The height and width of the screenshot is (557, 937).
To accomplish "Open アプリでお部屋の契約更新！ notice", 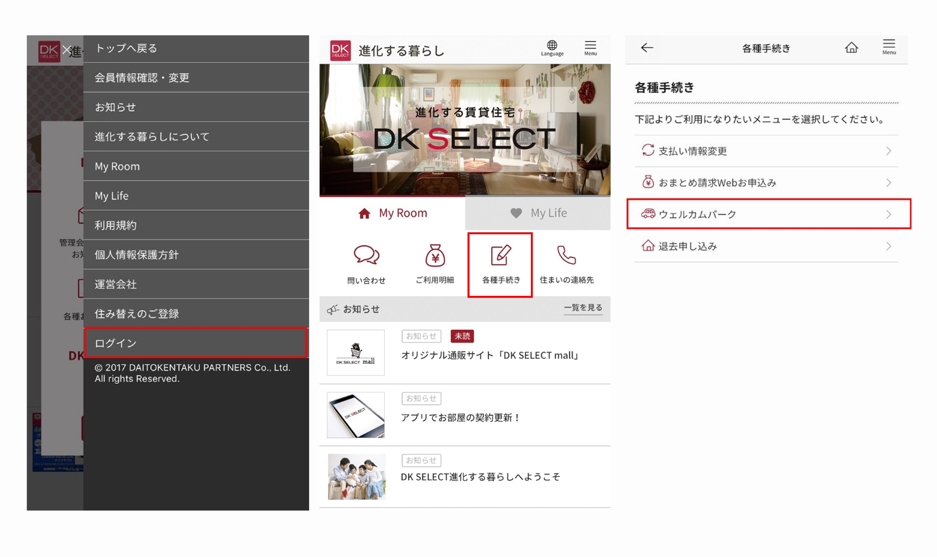I will 460,417.
